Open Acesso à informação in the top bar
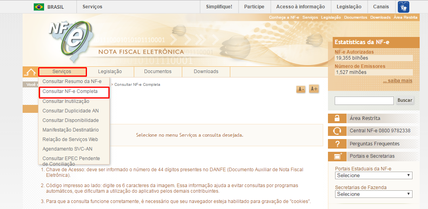This screenshot has width=428, height=209. click(x=301, y=7)
